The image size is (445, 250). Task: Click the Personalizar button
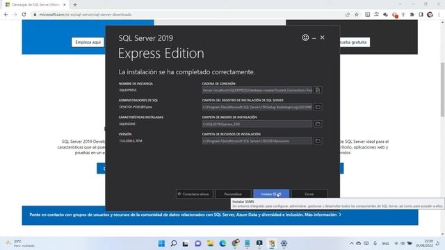pyautogui.click(x=233, y=194)
